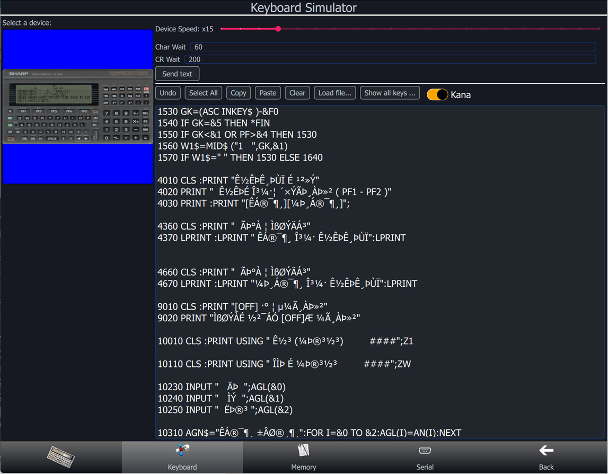Click the Back arrow icon
This screenshot has height=474, width=608.
click(546, 451)
